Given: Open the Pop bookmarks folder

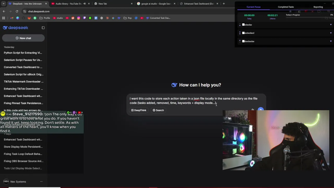Looking at the screenshot, I should (x=127, y=18).
